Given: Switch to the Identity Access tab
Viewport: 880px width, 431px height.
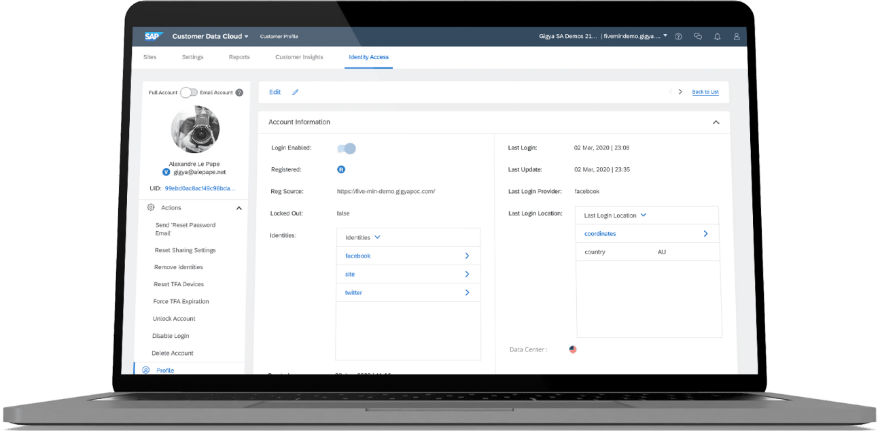Looking at the screenshot, I should [368, 57].
